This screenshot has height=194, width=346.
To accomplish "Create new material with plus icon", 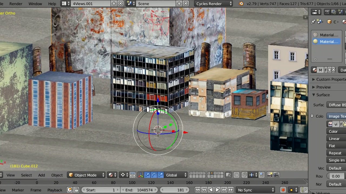I will 330,70.
